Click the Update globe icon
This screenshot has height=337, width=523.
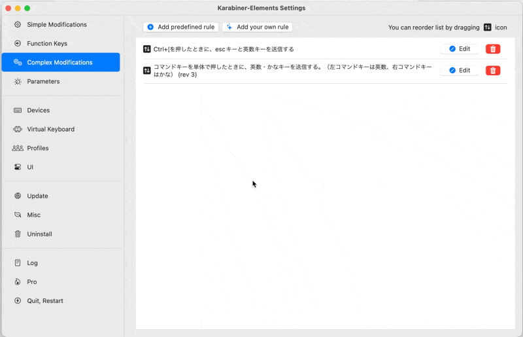[18, 196]
